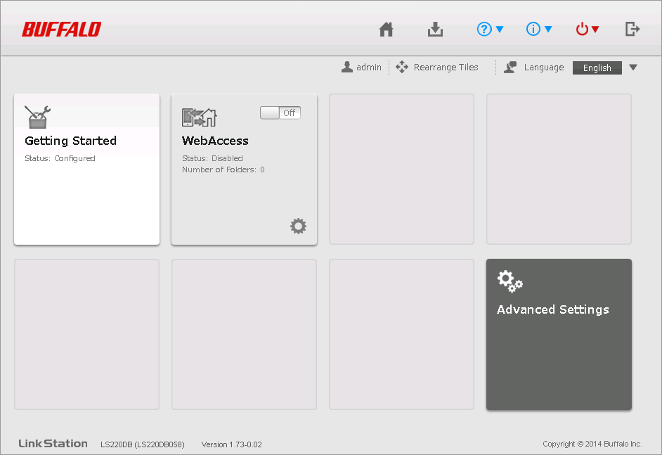Image resolution: width=662 pixels, height=455 pixels.
Task: Click the Getting Started wrench icon
Action: [x=37, y=116]
